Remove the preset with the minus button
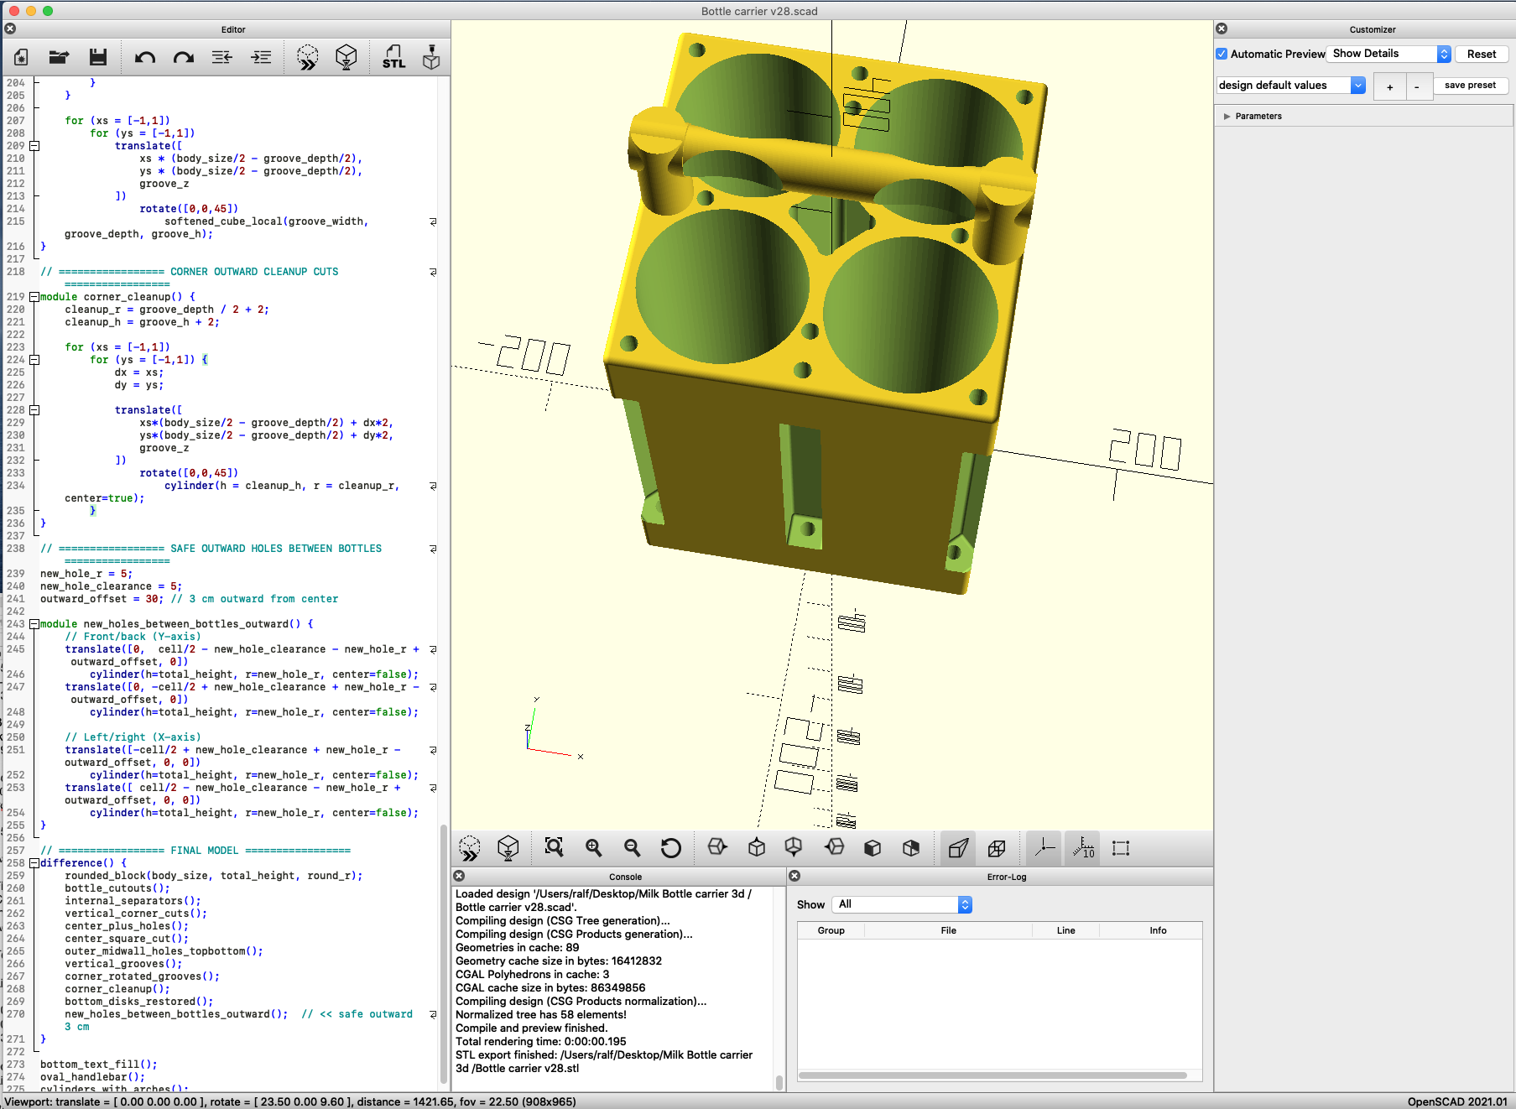The height and width of the screenshot is (1109, 1516). point(1417,86)
